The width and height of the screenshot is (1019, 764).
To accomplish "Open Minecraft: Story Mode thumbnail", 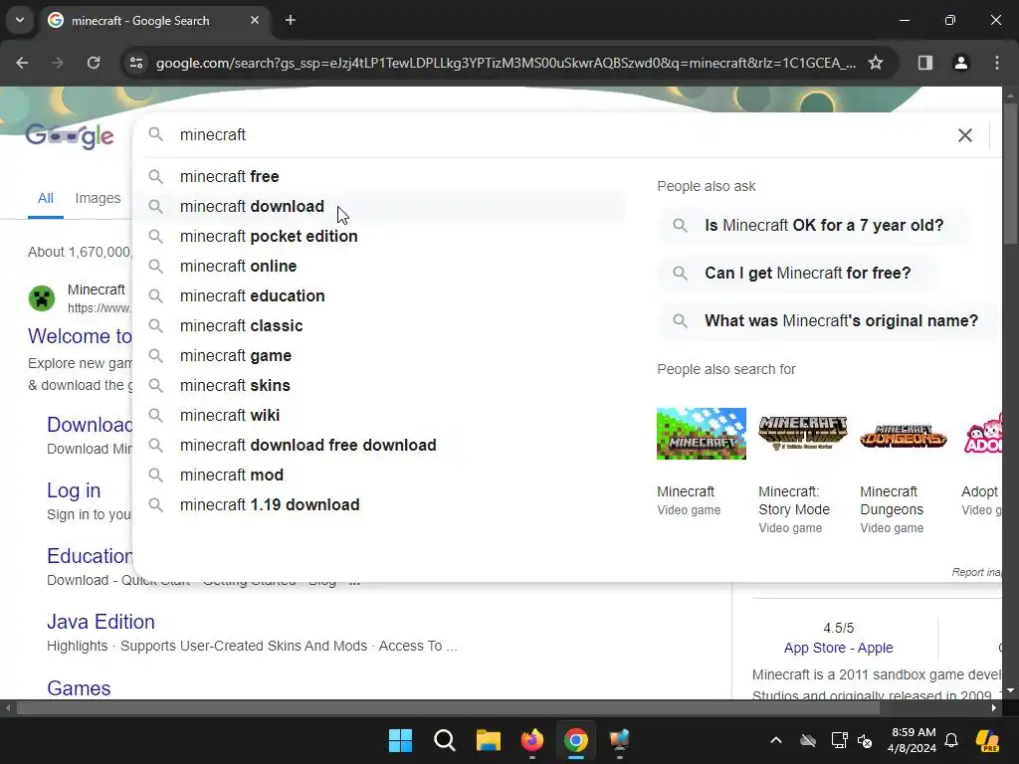I will (x=803, y=434).
